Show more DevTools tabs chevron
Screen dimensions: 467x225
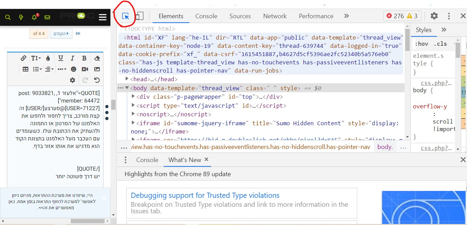click(347, 16)
